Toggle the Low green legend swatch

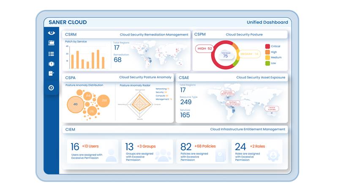[x=267, y=63]
